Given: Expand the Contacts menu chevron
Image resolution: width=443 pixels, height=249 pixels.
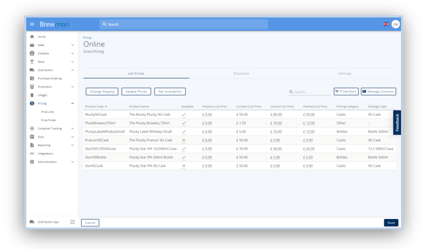Looking at the screenshot, I should tap(72, 53).
